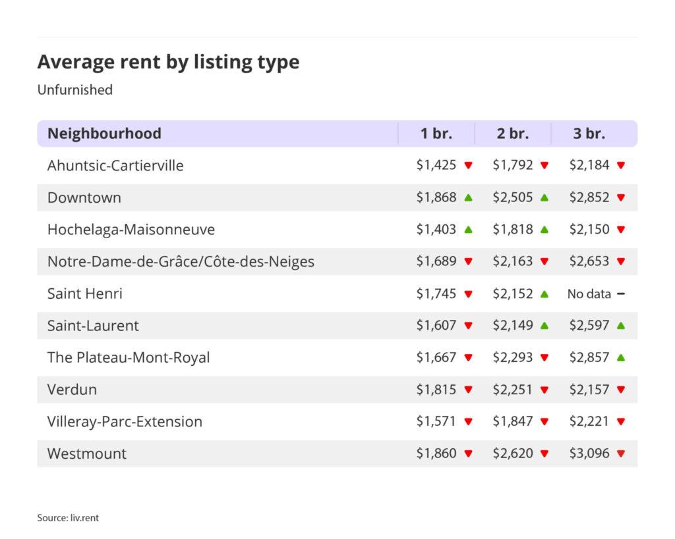
Task: Click the Unfurnished subtitle label
Action: (x=74, y=90)
